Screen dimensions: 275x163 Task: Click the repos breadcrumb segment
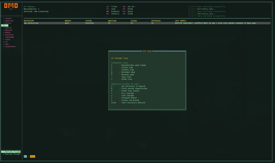pyautogui.click(x=32, y=157)
